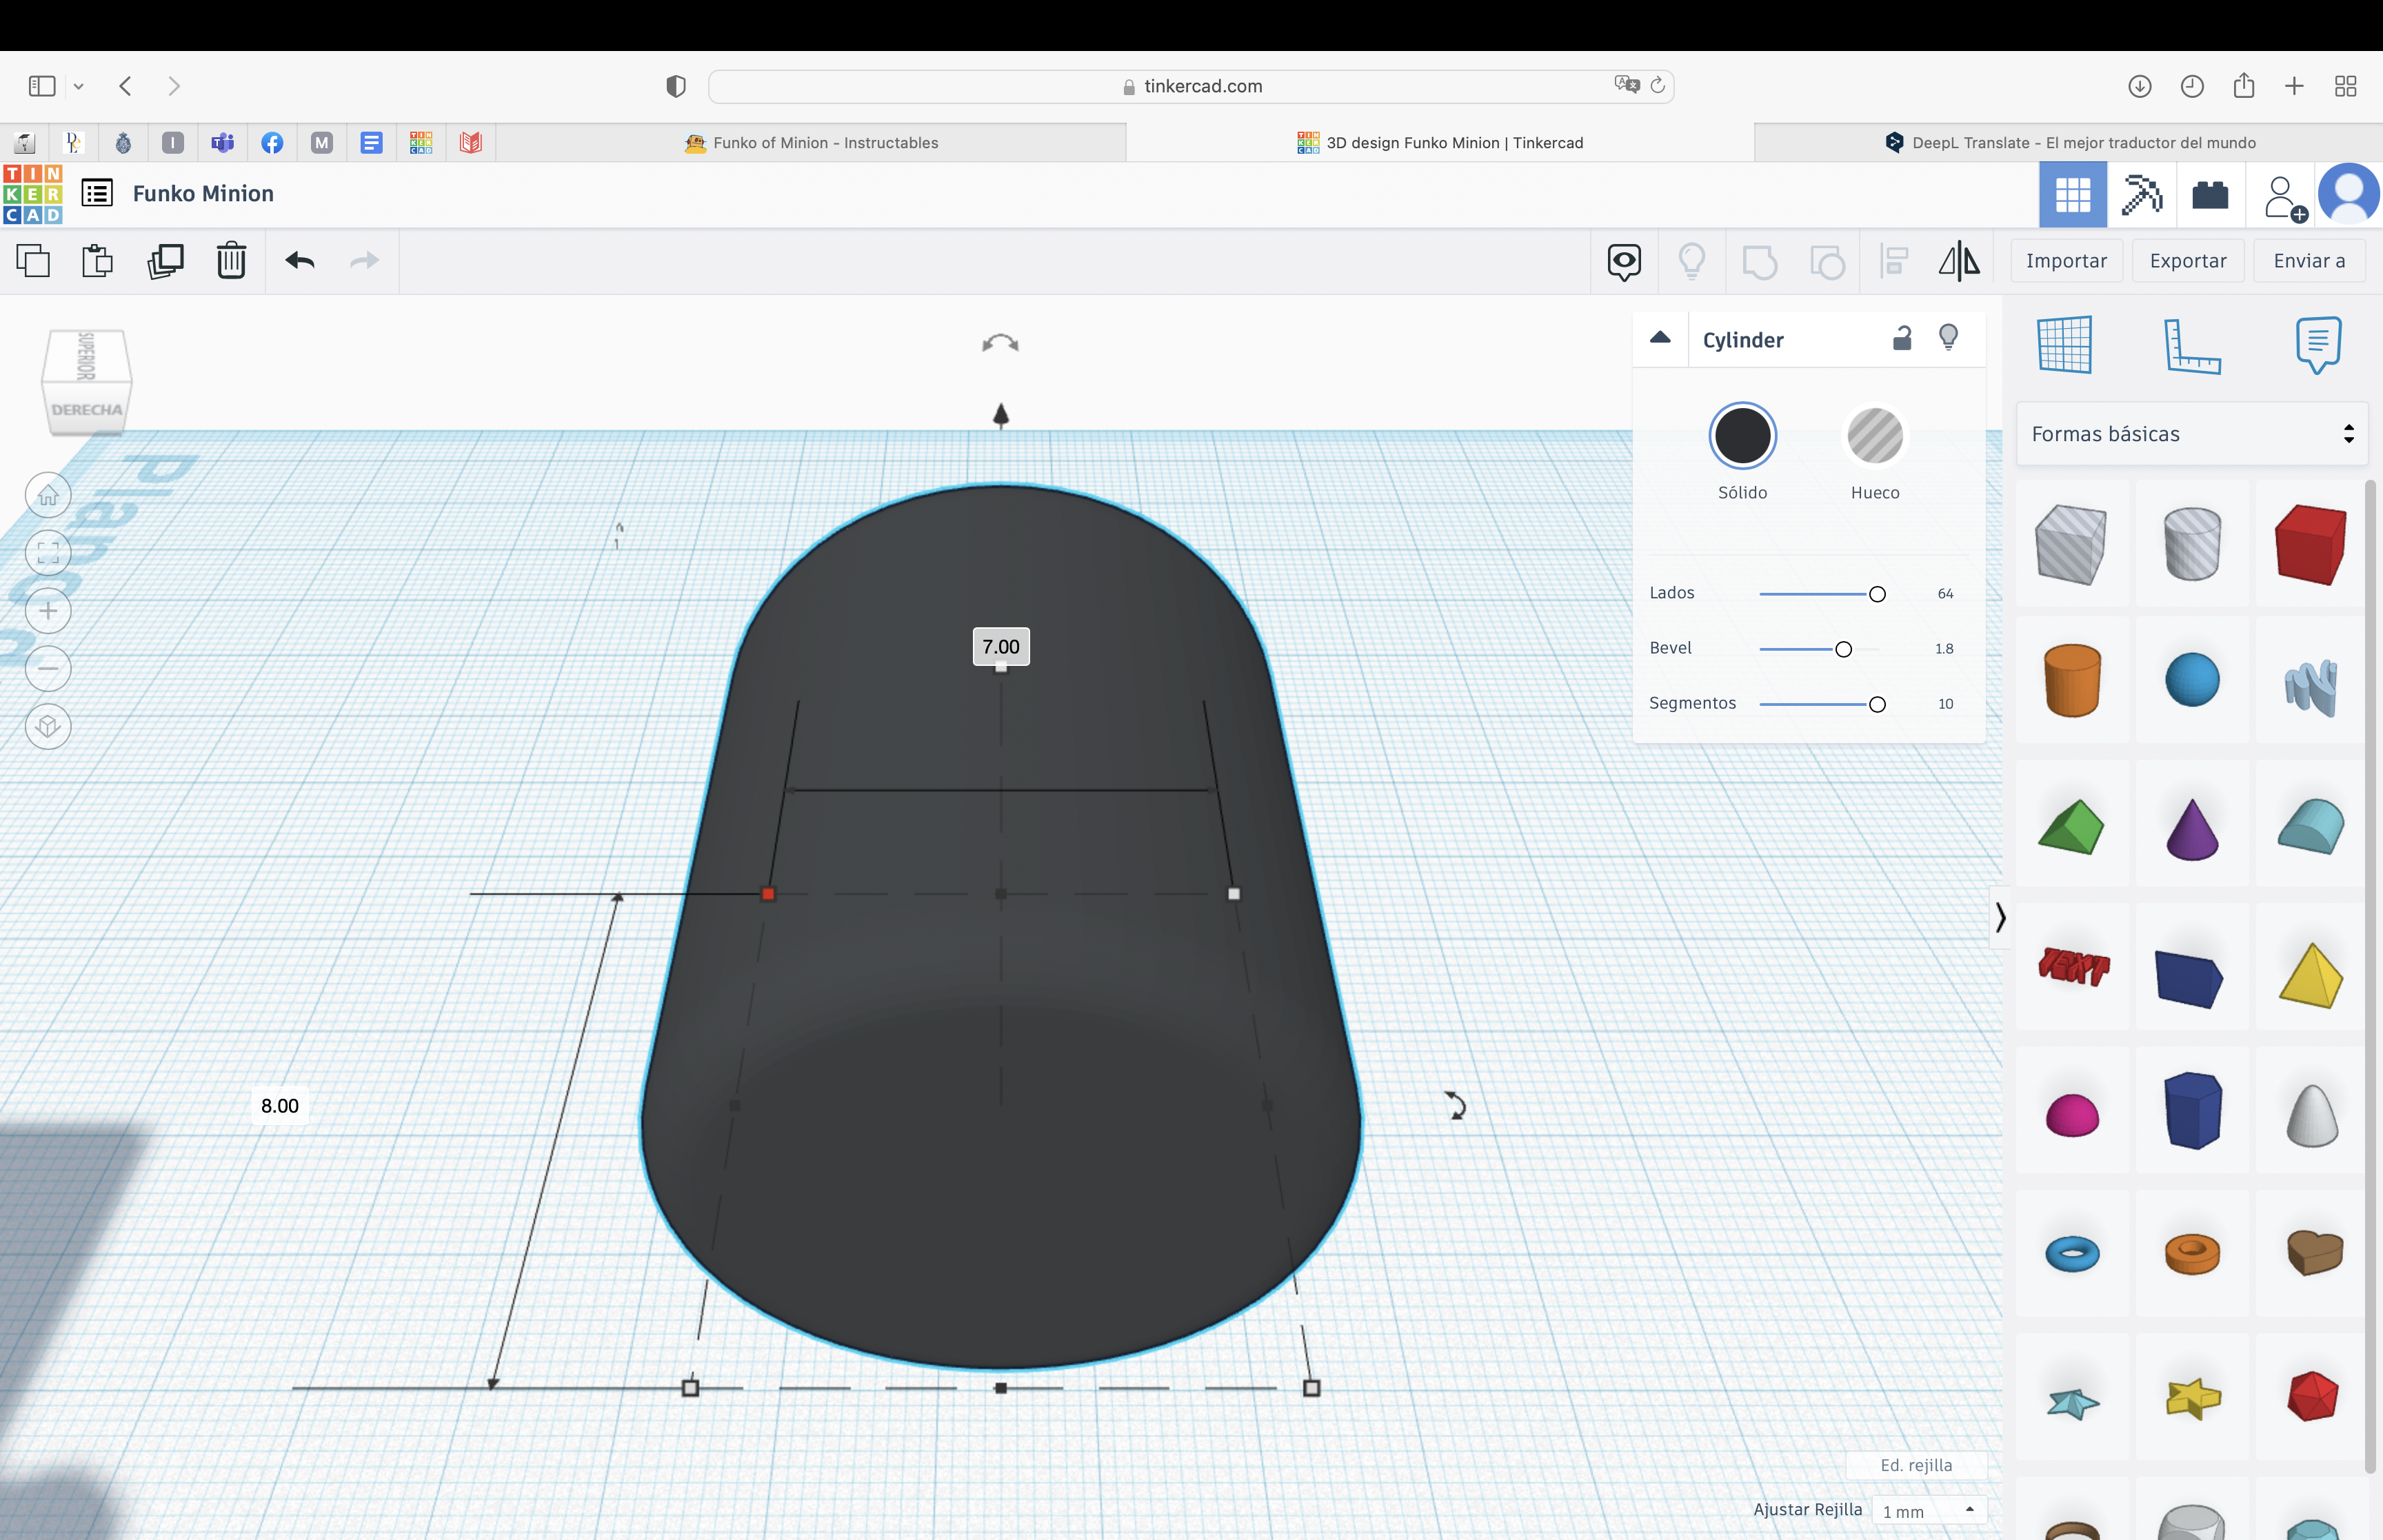Open the Formas básicas dropdown
Image resolution: width=2383 pixels, height=1540 pixels.
tap(2192, 434)
